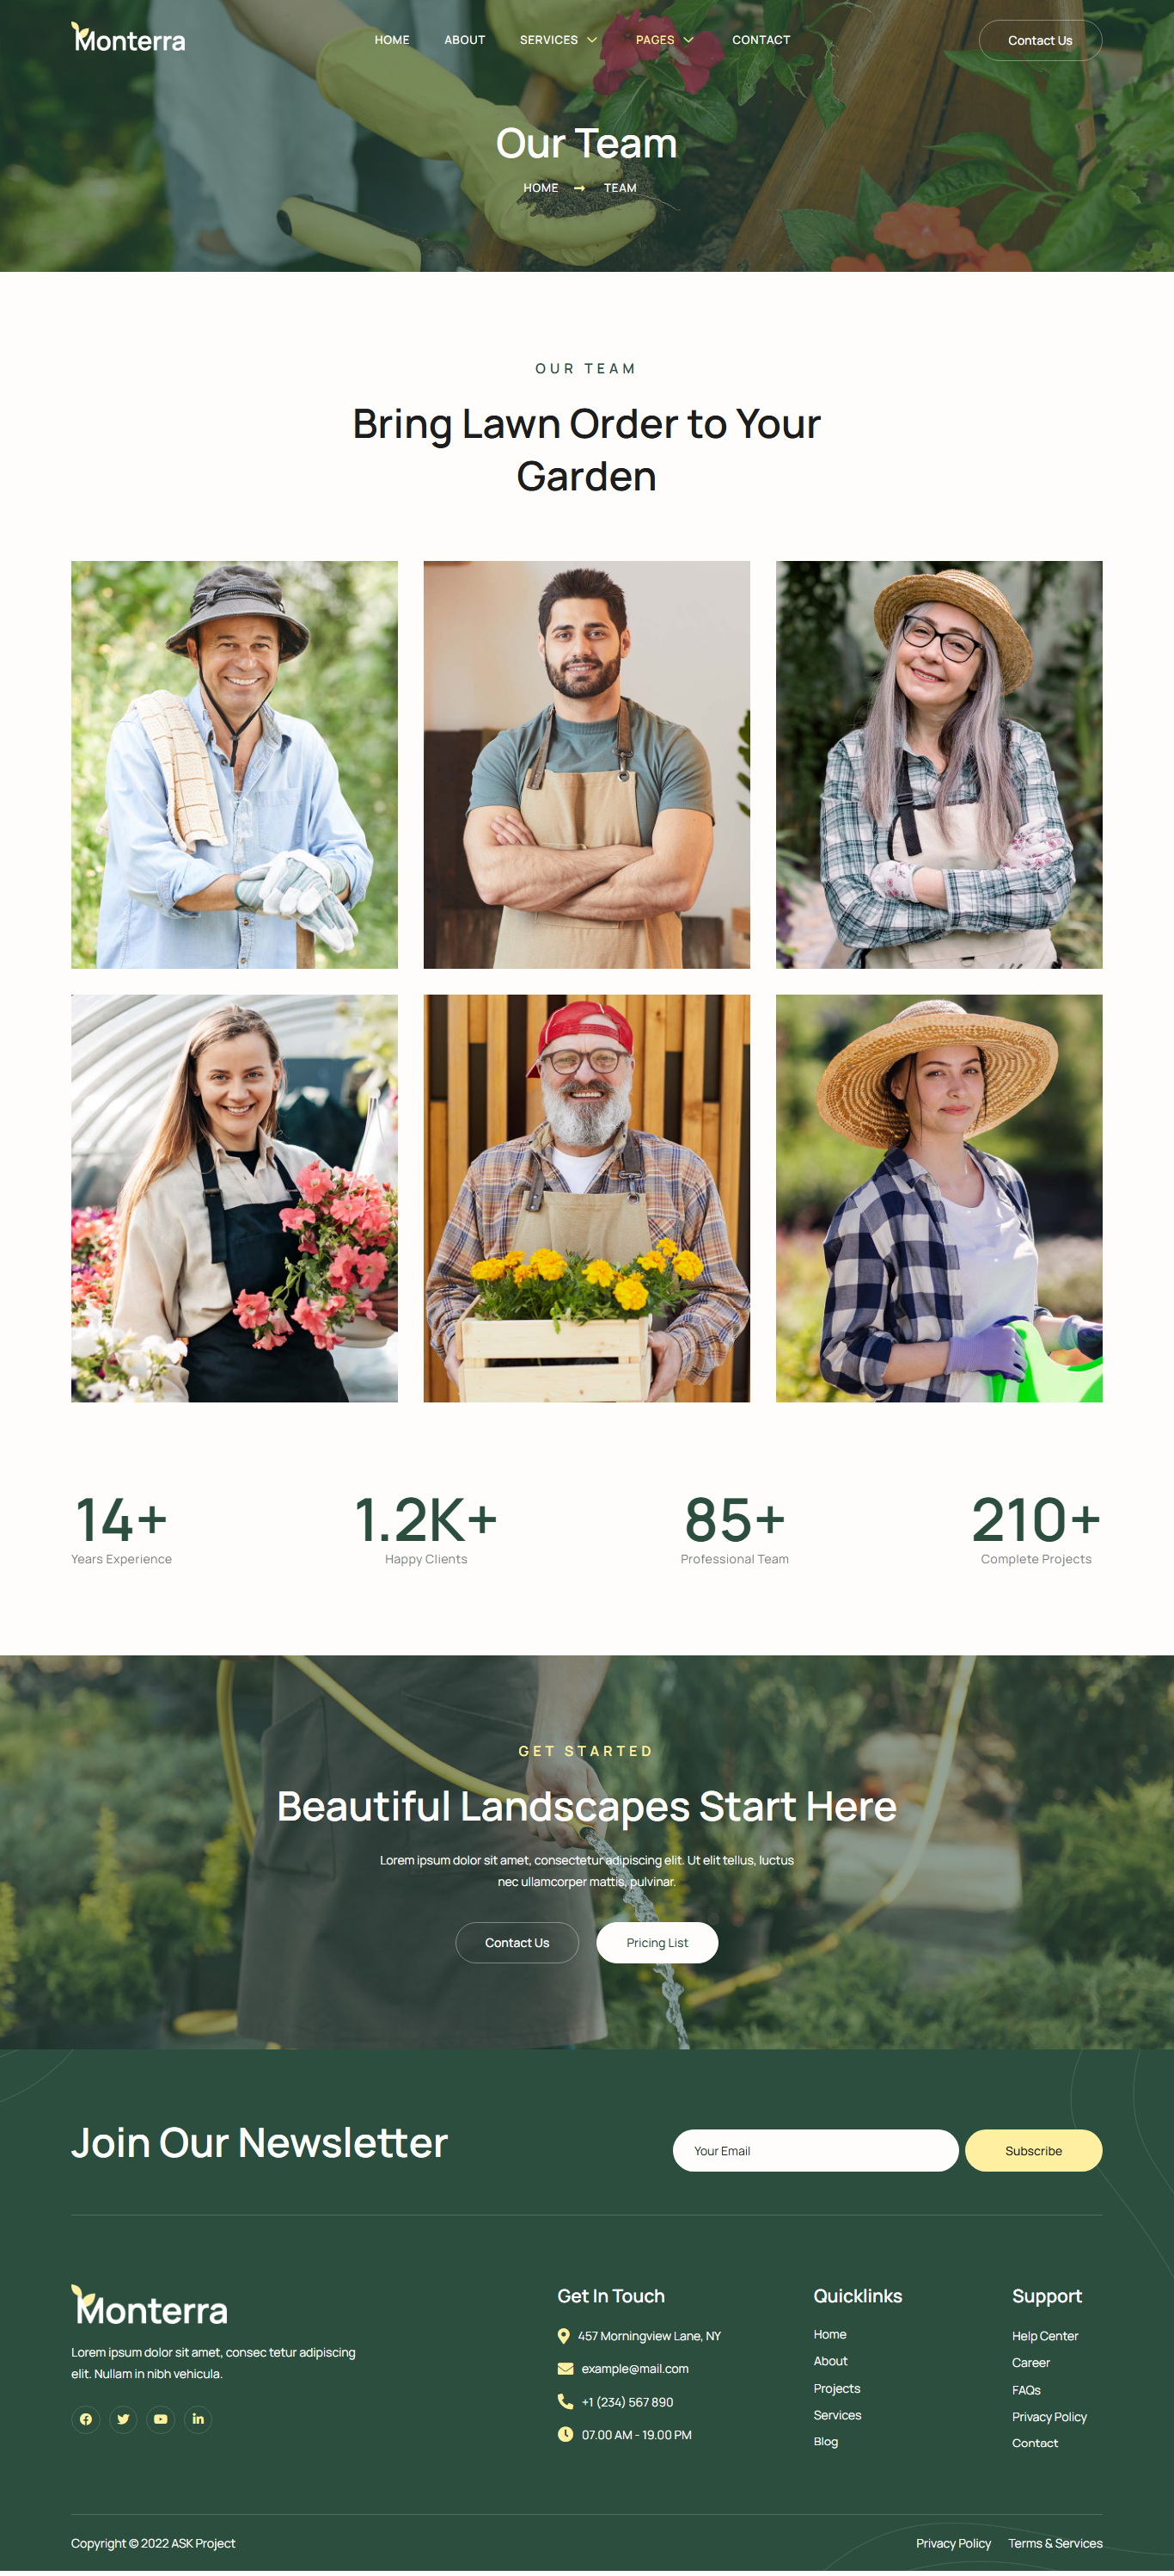Viewport: 1174px width, 2576px height.
Task: Expand the Pages dropdown chevron
Action: tap(688, 40)
